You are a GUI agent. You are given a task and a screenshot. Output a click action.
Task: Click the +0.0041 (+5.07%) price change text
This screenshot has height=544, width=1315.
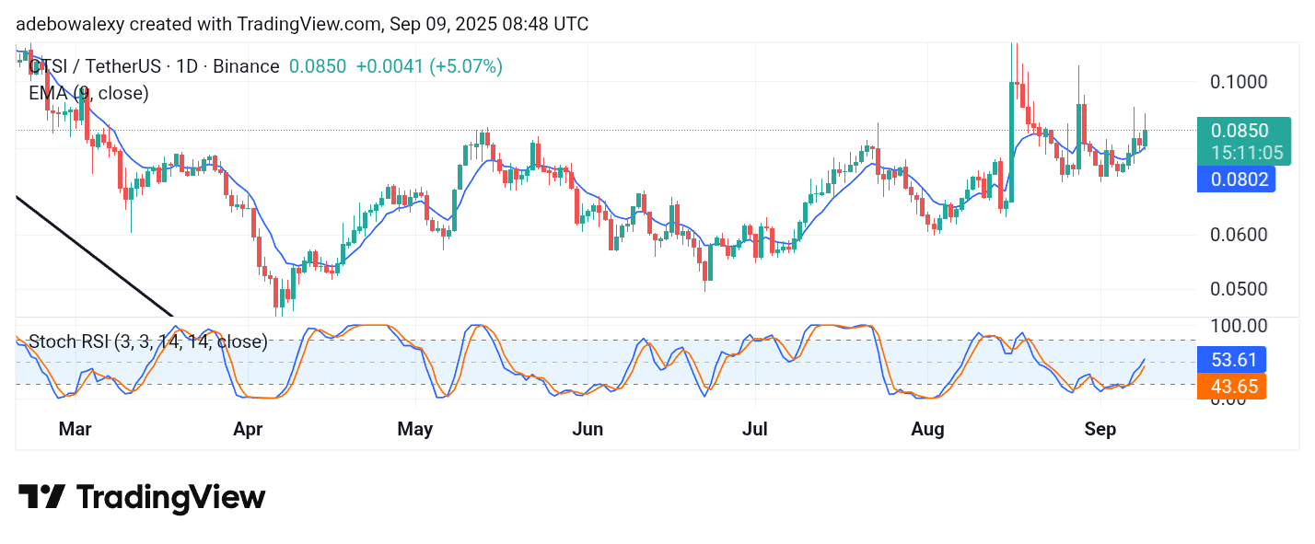429,66
